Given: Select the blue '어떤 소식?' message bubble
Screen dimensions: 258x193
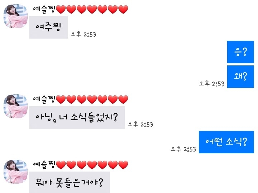Looking at the screenshot, I should pyautogui.click(x=226, y=142).
